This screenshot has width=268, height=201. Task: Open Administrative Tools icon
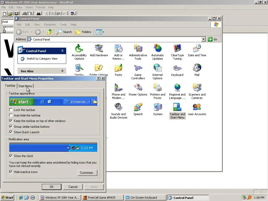pyautogui.click(x=138, y=52)
